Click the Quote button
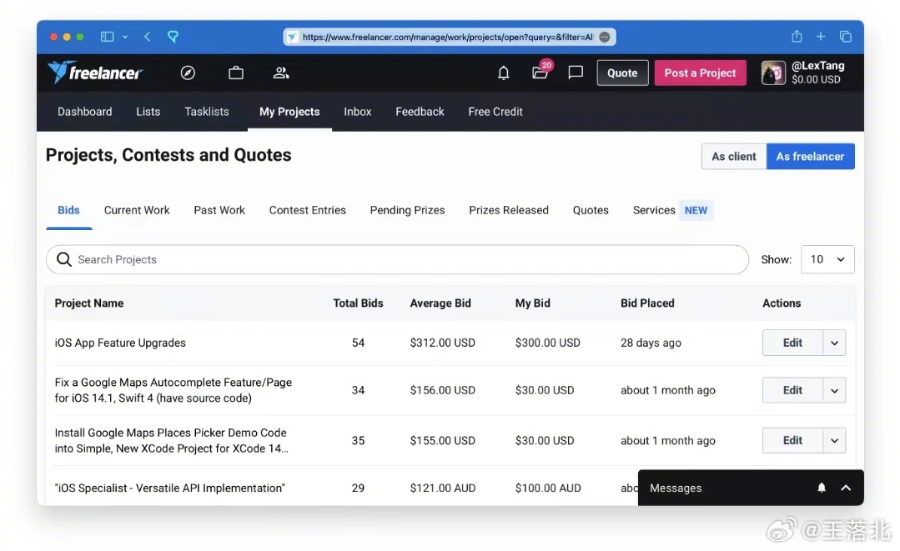The height and width of the screenshot is (551, 900). (x=623, y=73)
